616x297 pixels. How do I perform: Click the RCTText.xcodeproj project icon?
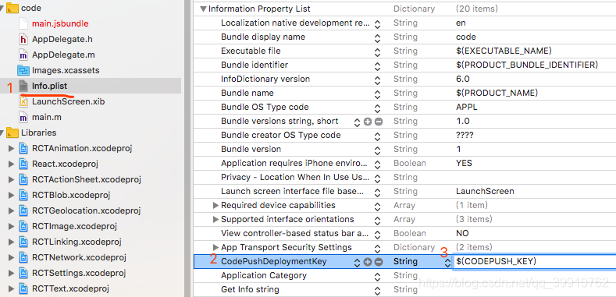[x=24, y=288]
